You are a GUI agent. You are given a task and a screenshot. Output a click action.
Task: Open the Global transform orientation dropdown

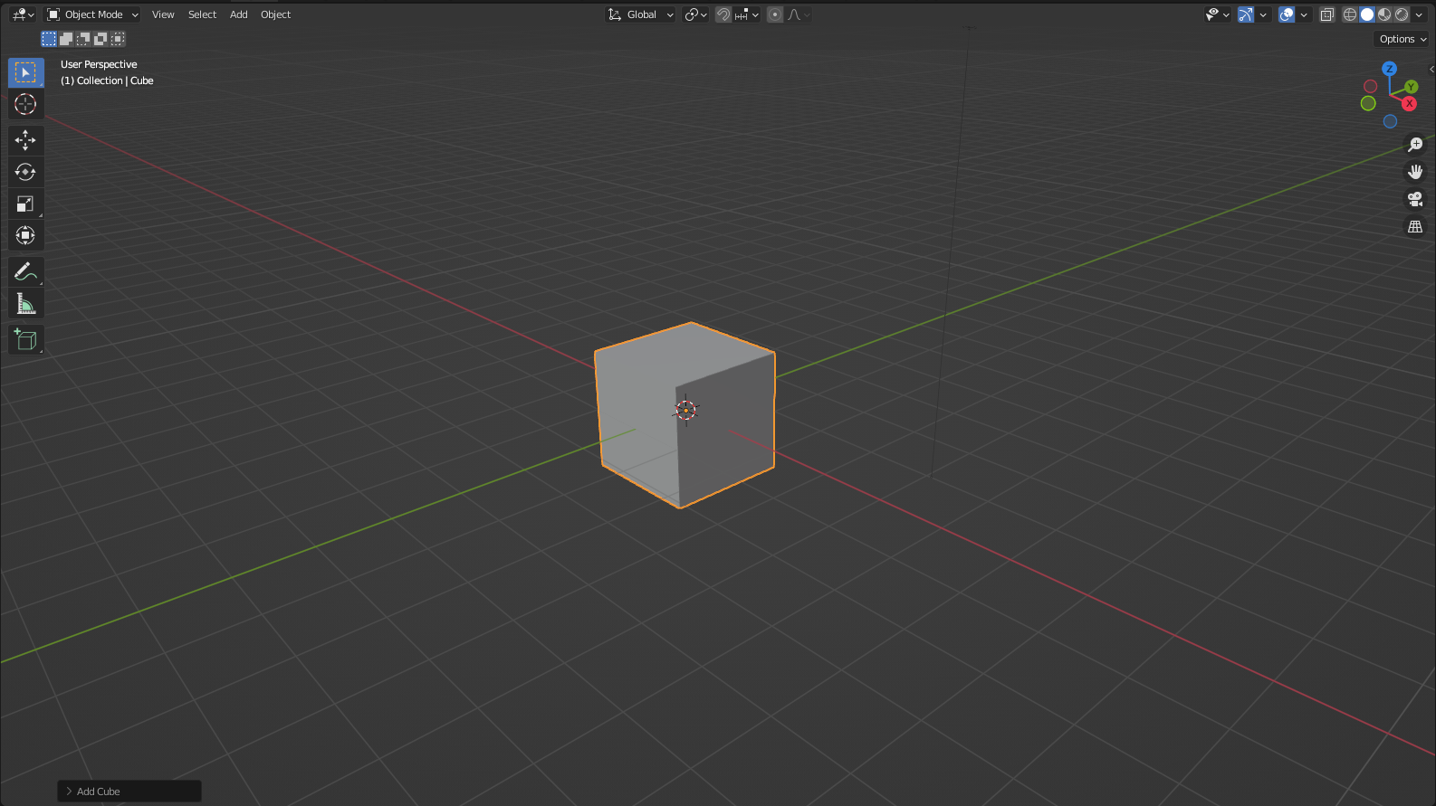pyautogui.click(x=641, y=14)
